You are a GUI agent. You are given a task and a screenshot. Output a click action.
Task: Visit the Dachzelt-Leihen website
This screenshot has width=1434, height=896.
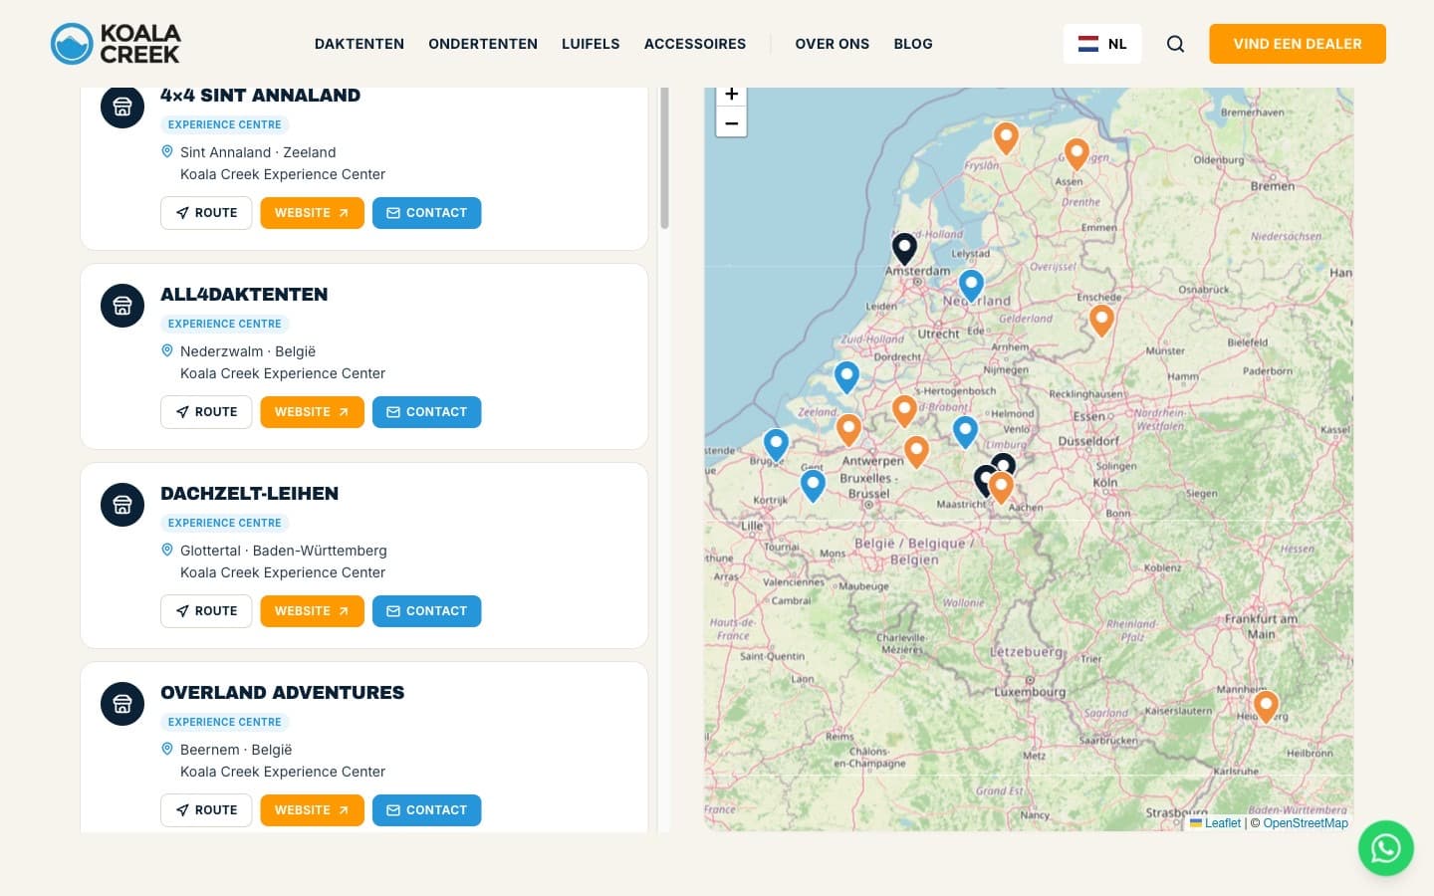pyautogui.click(x=312, y=611)
